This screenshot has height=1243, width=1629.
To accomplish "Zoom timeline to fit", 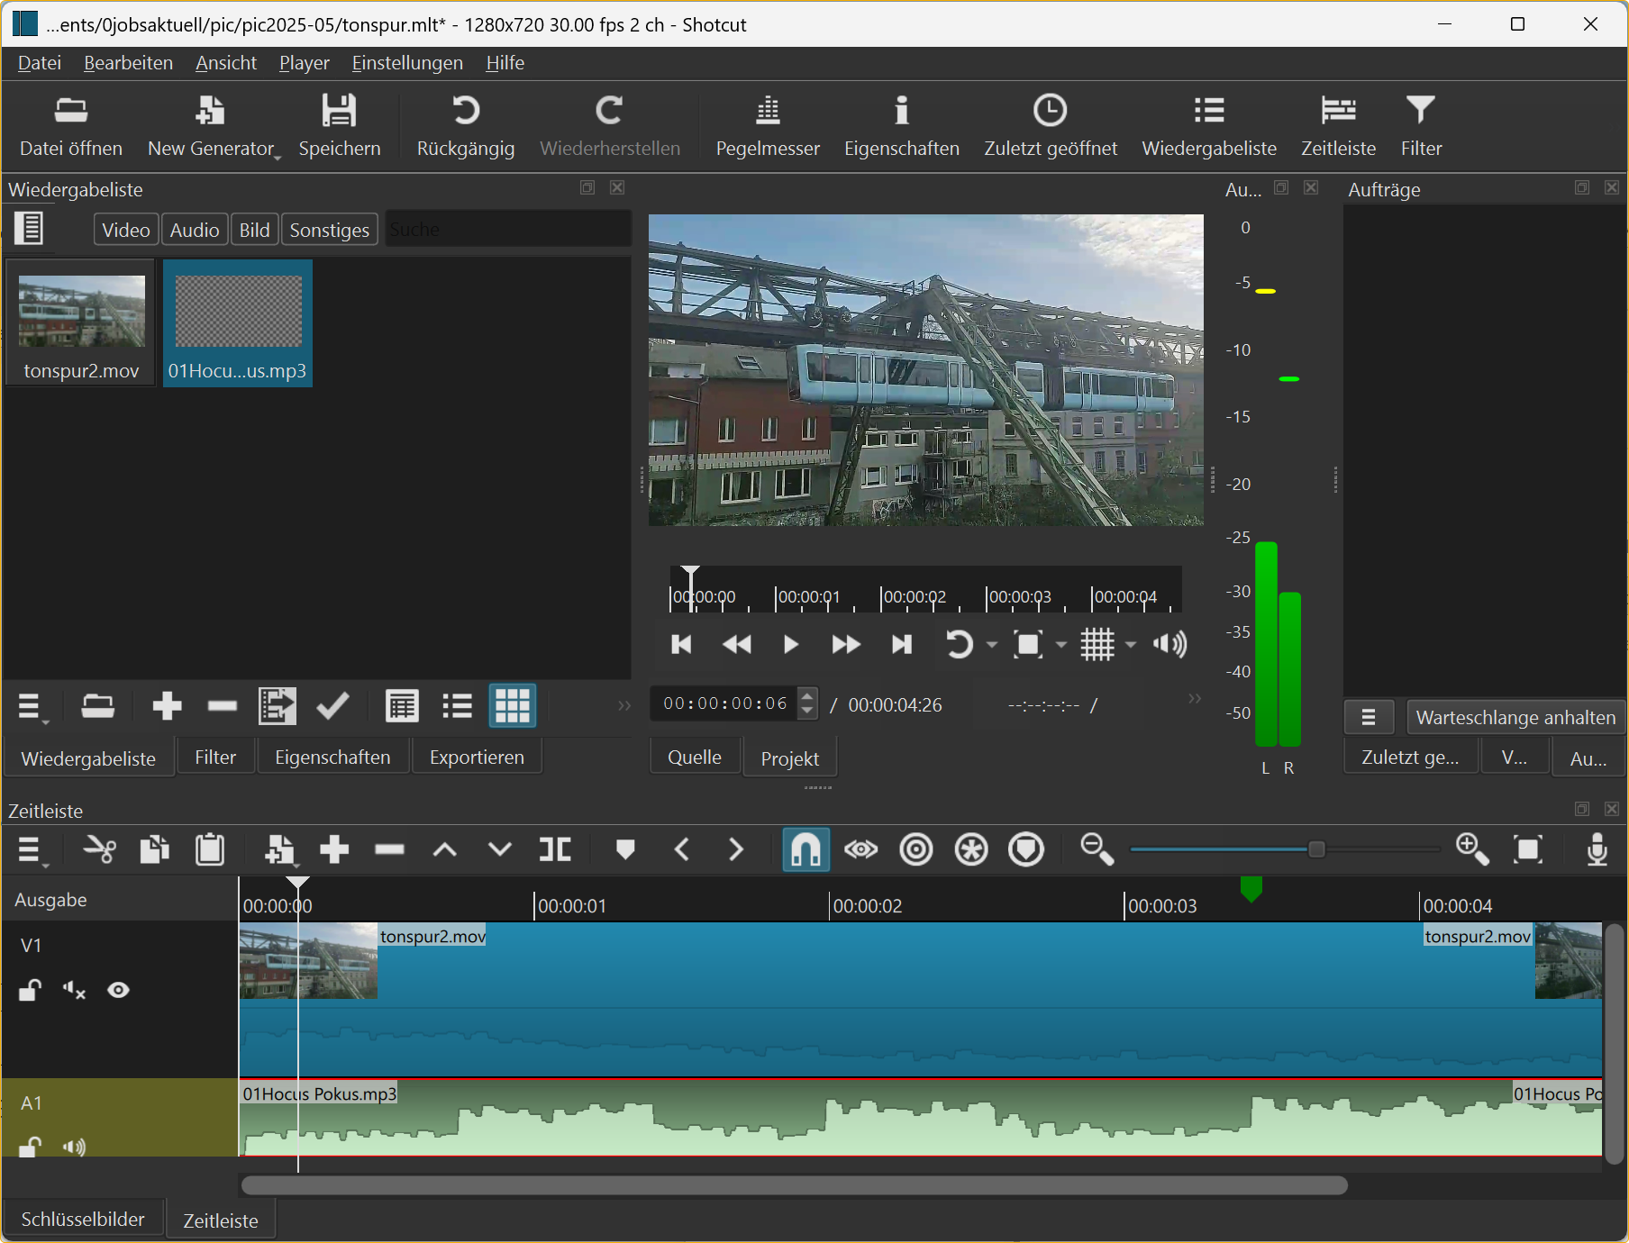I will [1528, 849].
